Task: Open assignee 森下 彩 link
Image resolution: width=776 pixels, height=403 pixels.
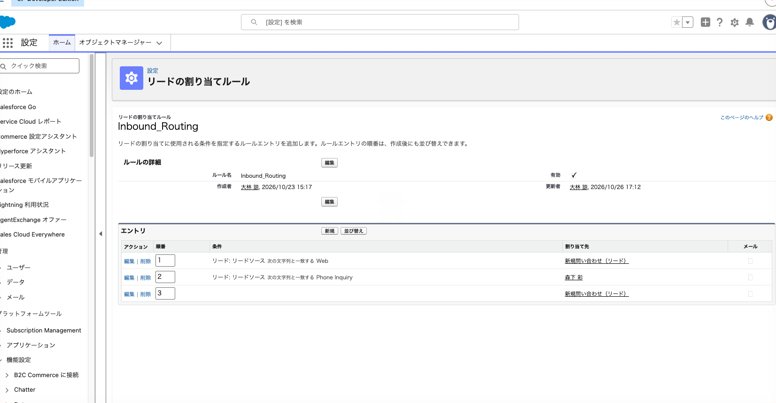Action: [574, 277]
